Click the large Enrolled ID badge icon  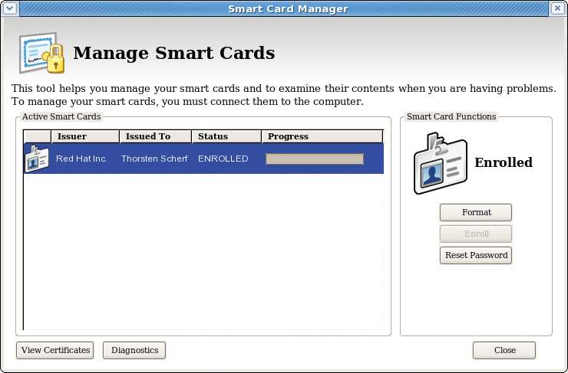point(440,163)
